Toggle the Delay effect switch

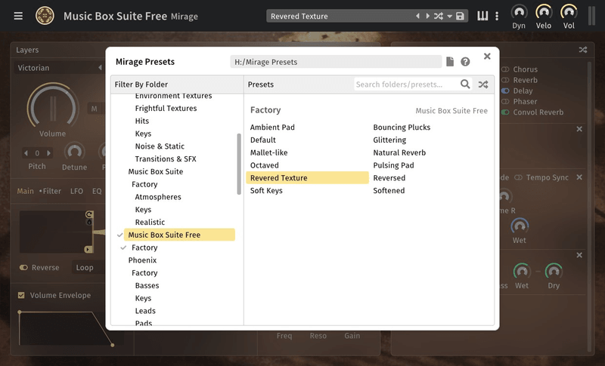[505, 91]
